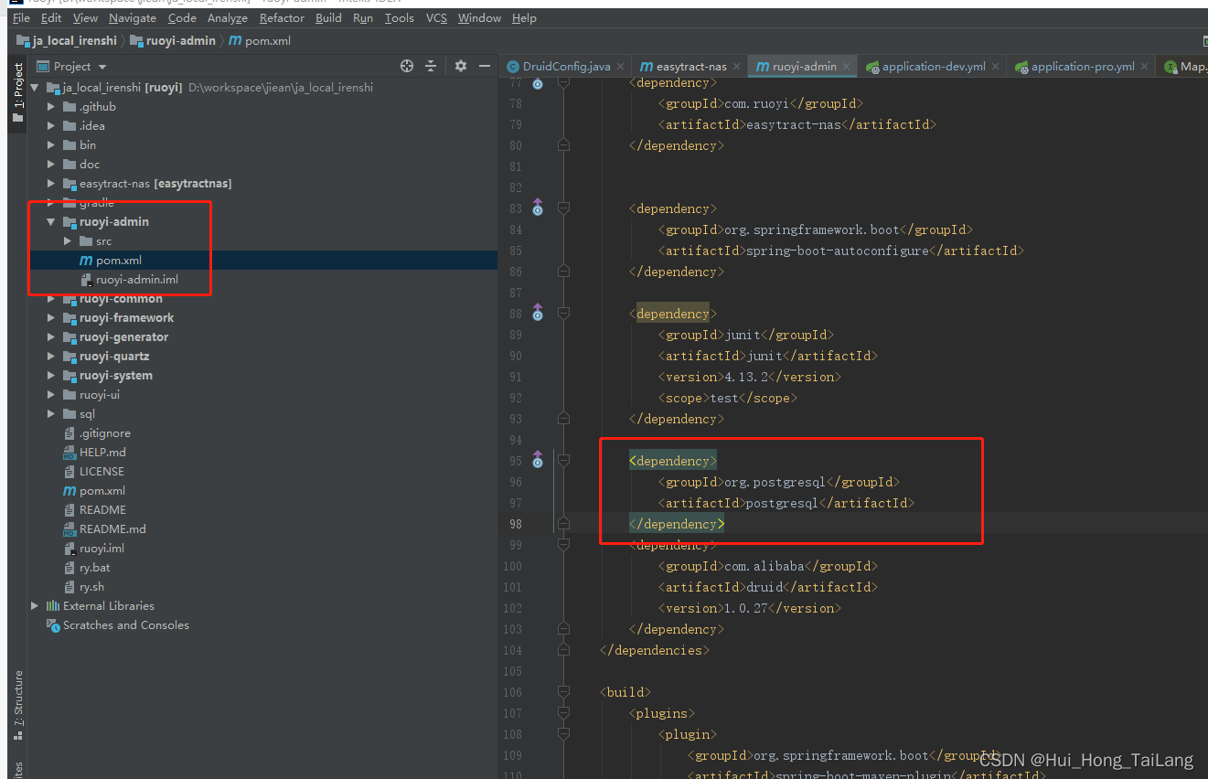Close the application-dev.yml editor tab

[996, 67]
